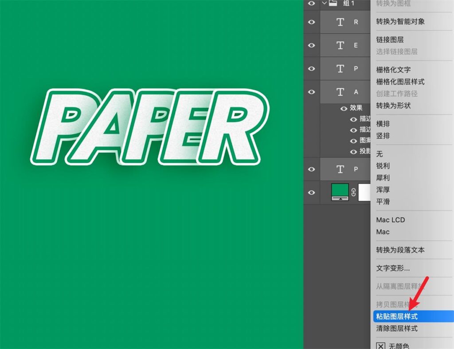This screenshot has width=454, height=349.
Task: Select layer name R in Layers panel
Action: click(356, 22)
